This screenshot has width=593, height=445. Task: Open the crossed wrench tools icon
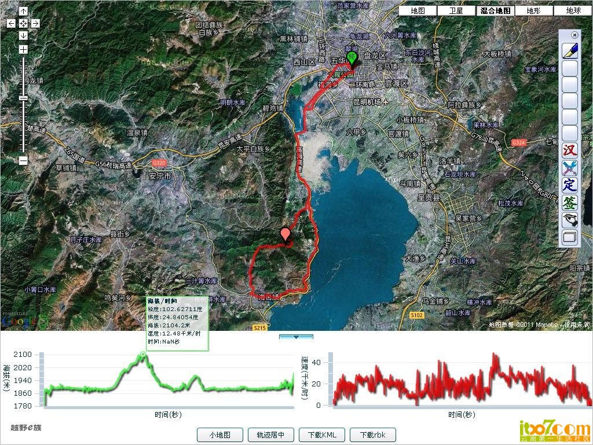click(570, 167)
